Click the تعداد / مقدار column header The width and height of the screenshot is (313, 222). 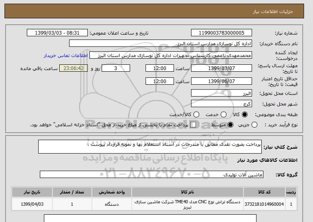coord(72,192)
